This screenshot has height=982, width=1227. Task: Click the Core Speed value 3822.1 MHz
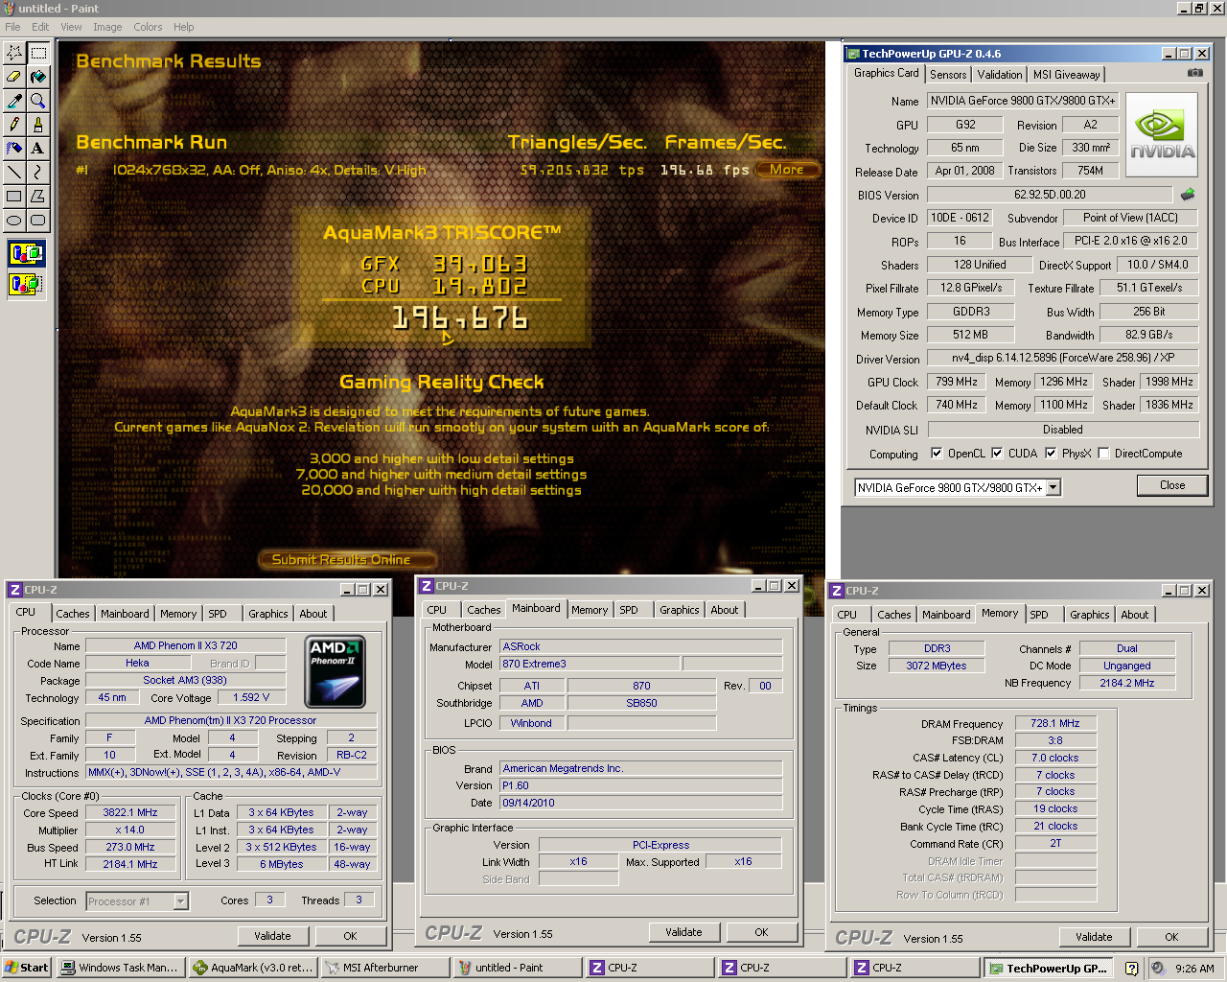(x=130, y=812)
